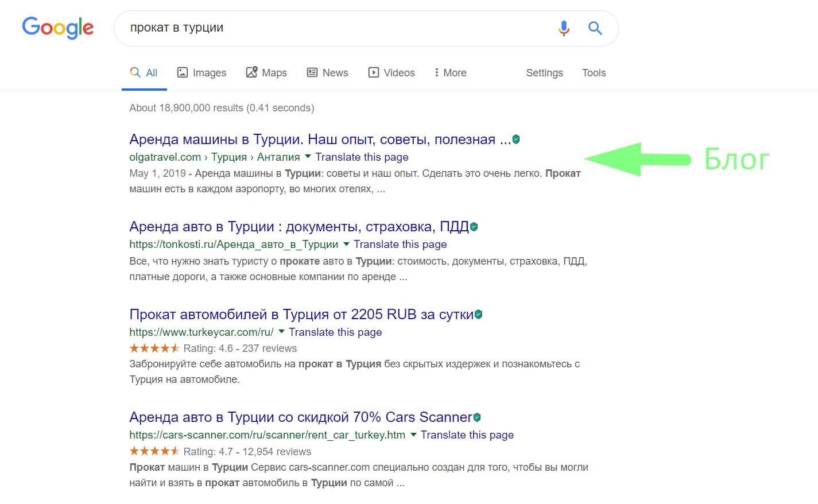Click star rating 4.7 - 12,954 reviews
The width and height of the screenshot is (818, 504).
220,452
